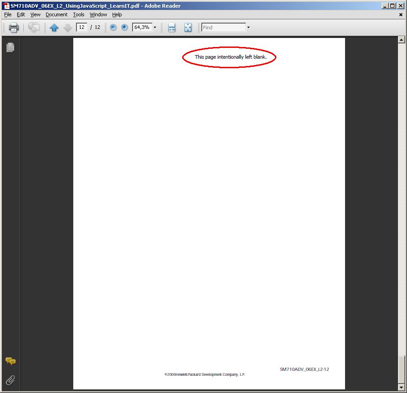Open the Comments panel in sidebar
This screenshot has width=407, height=393.
[11, 361]
